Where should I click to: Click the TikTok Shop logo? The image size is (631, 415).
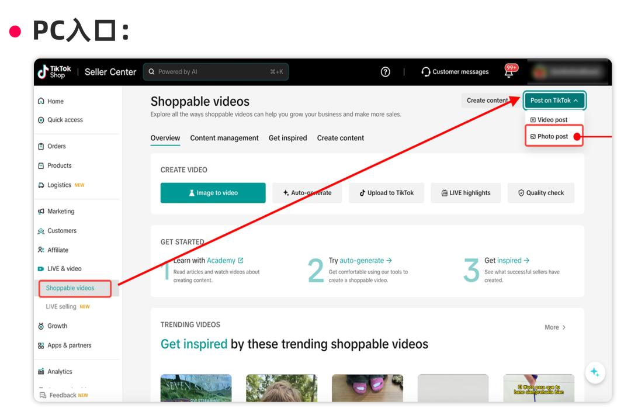coord(54,72)
